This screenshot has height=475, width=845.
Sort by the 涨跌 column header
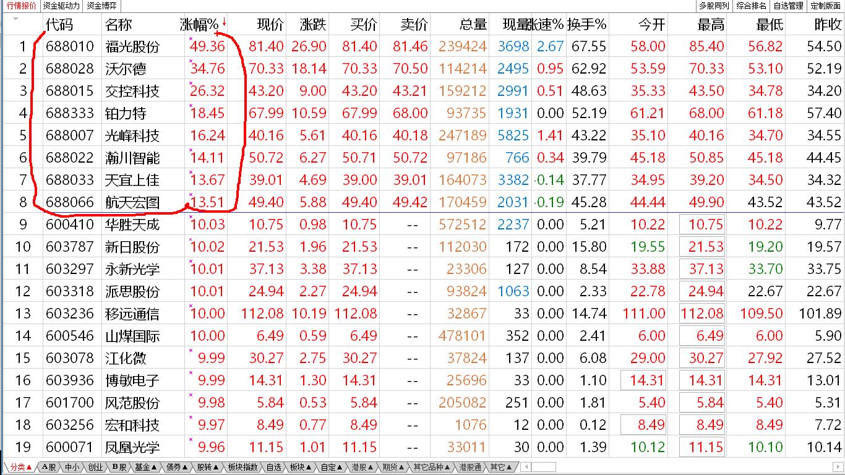pyautogui.click(x=312, y=25)
